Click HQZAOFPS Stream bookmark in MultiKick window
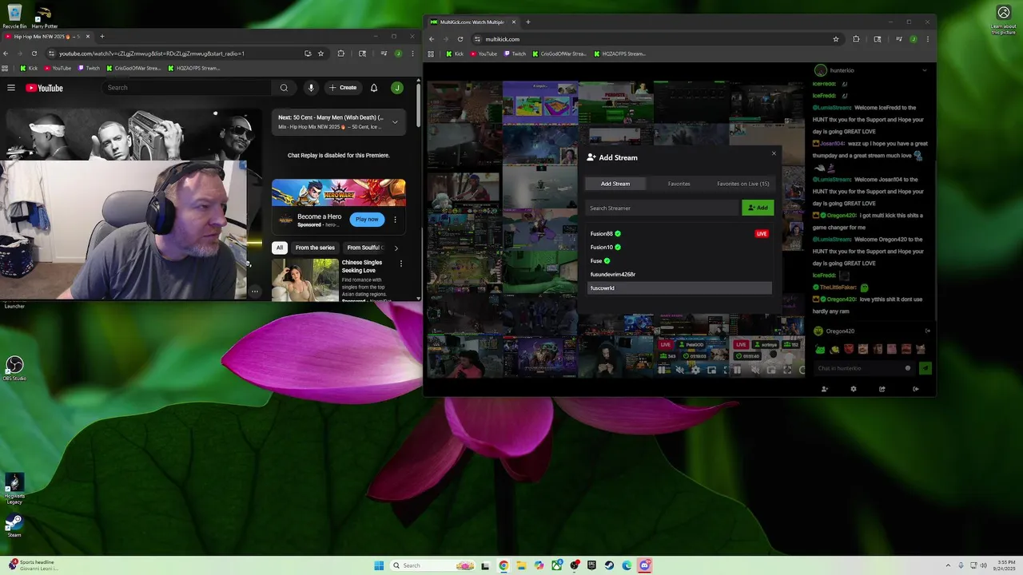The image size is (1023, 575). [619, 54]
